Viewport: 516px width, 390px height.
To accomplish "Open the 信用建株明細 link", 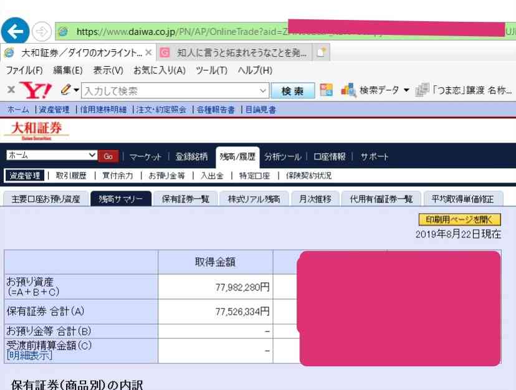I will pyautogui.click(x=103, y=110).
